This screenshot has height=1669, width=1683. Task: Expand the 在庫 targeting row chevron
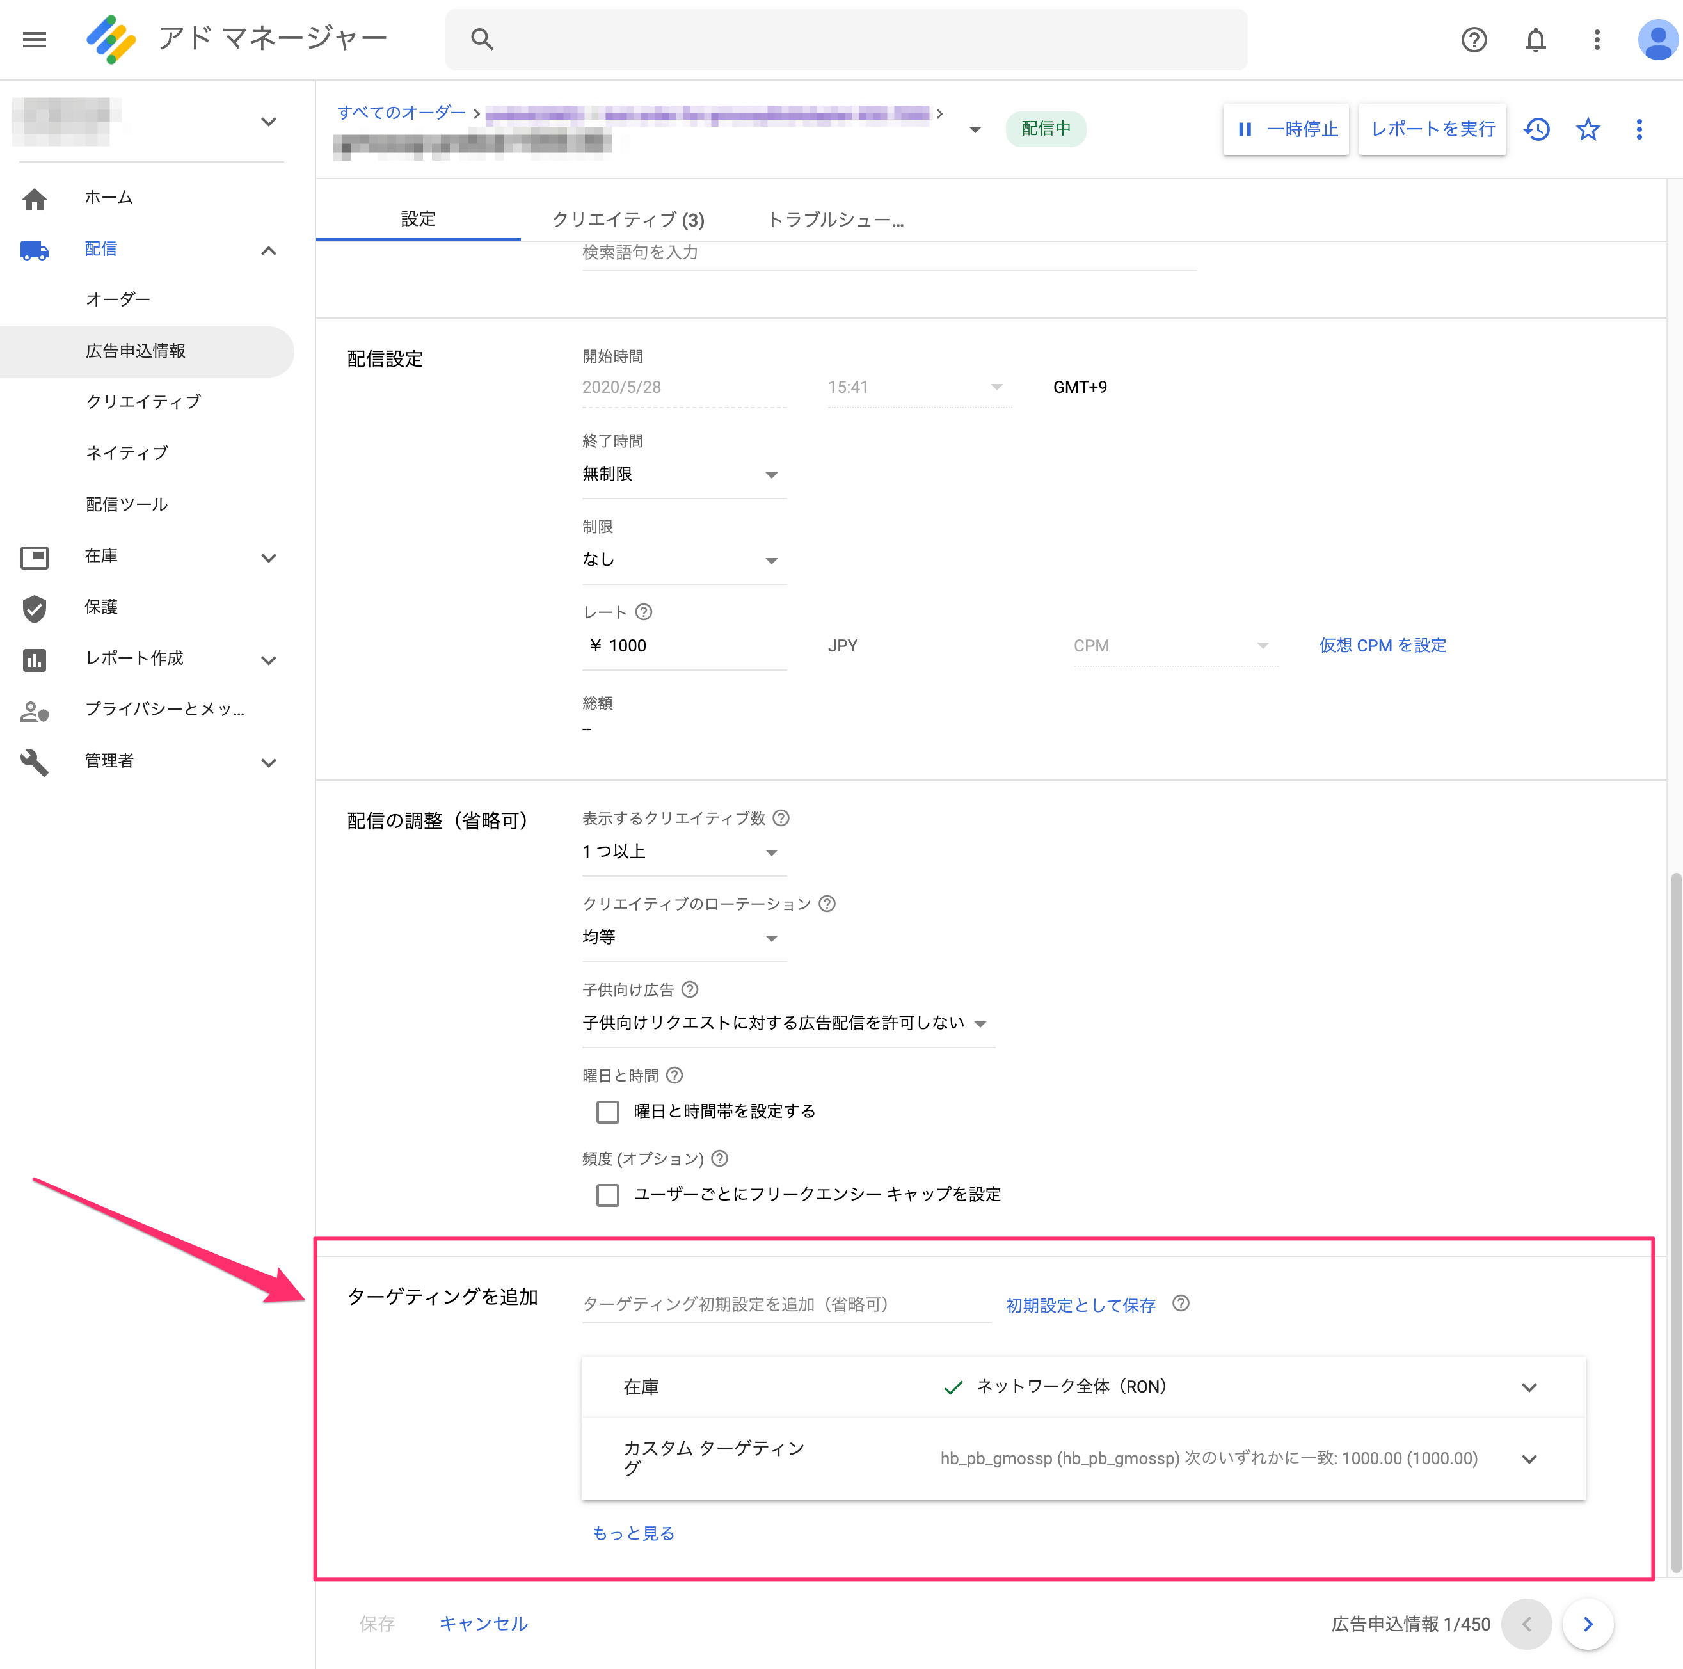point(1529,1387)
